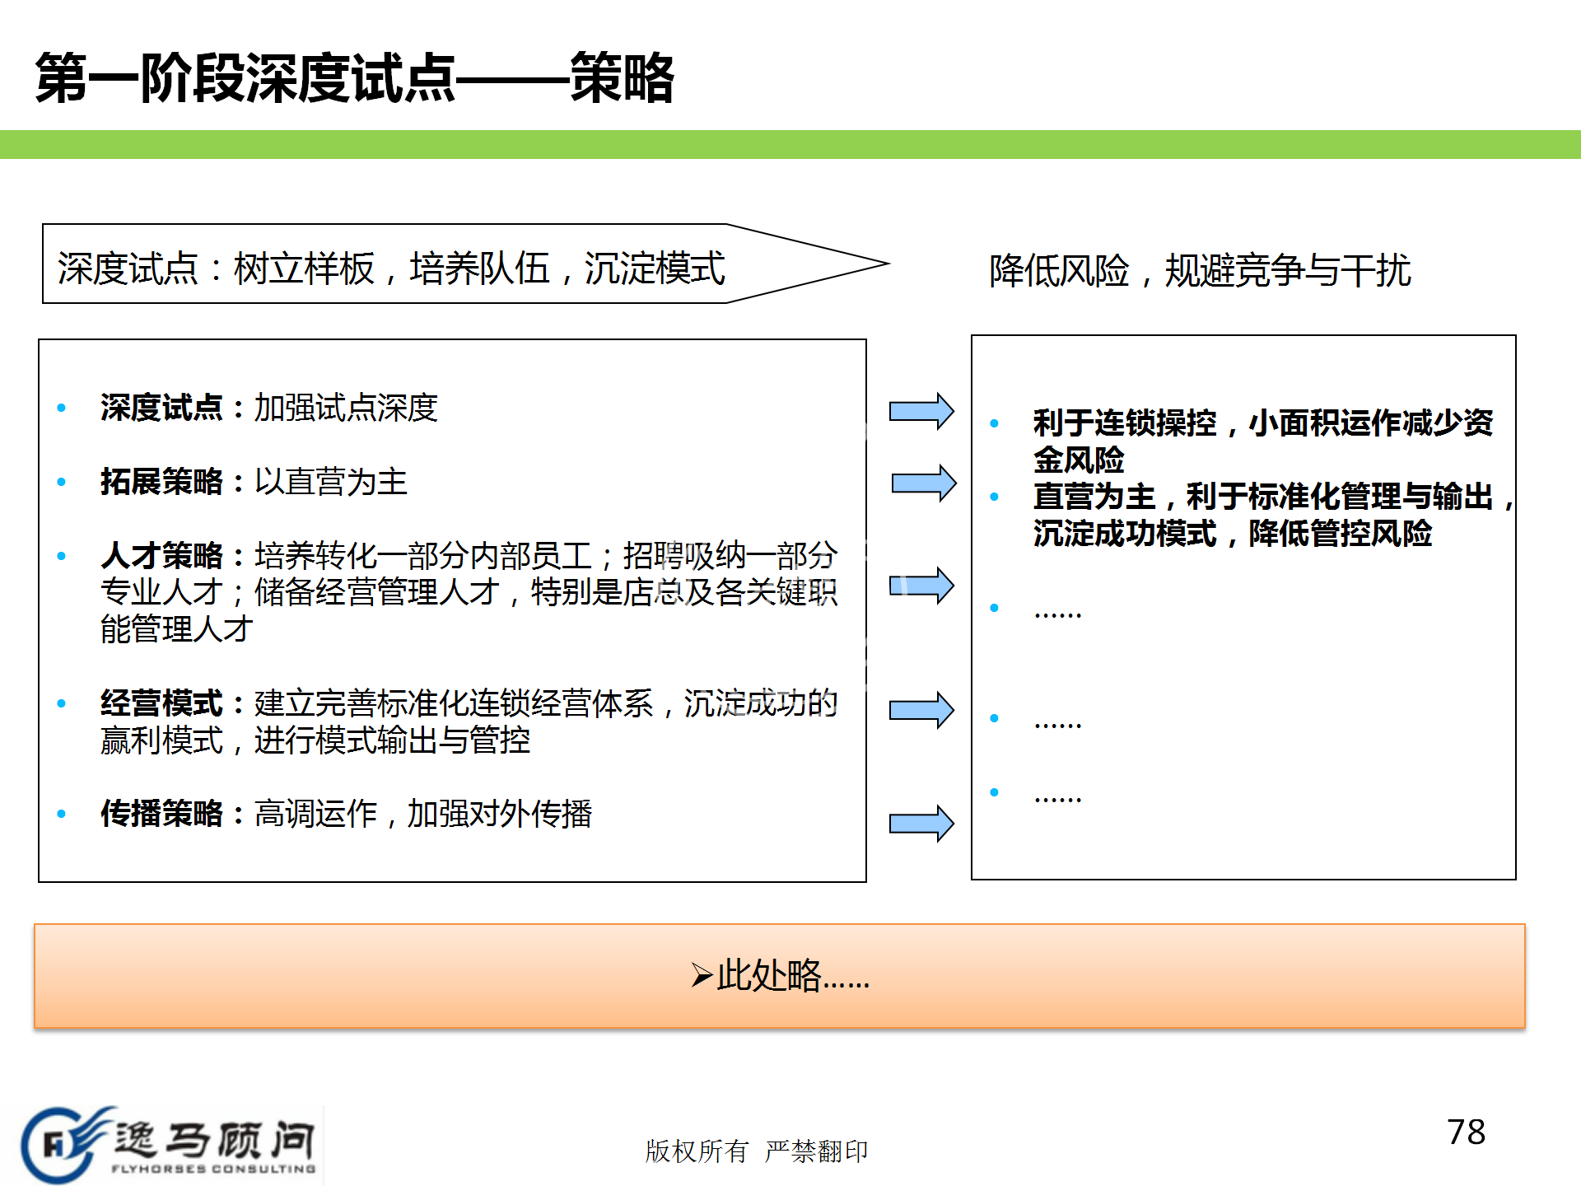This screenshot has height=1186, width=1581.
Task: Click the blue arrow beside 人才策略 bullet
Action: coord(921,586)
